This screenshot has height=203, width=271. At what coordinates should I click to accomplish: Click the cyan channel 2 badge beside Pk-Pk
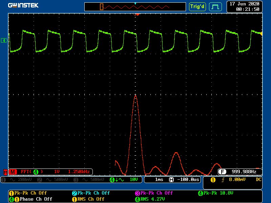(x=74, y=193)
